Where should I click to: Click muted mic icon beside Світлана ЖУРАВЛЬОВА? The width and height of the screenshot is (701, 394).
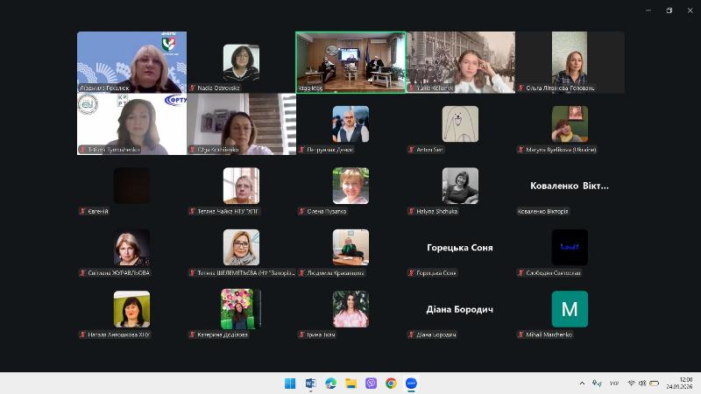coord(82,272)
